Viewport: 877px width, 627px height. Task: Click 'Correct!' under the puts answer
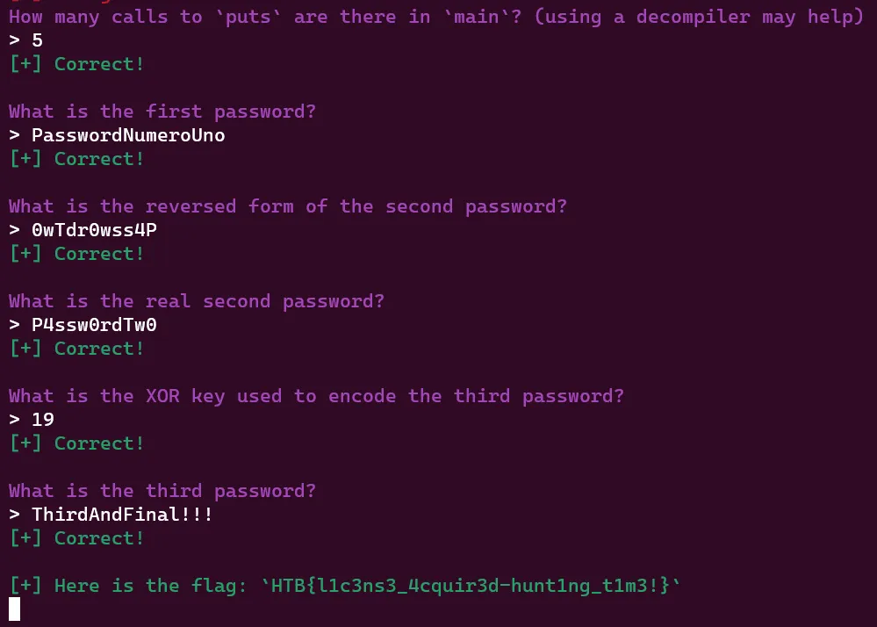[x=99, y=64]
